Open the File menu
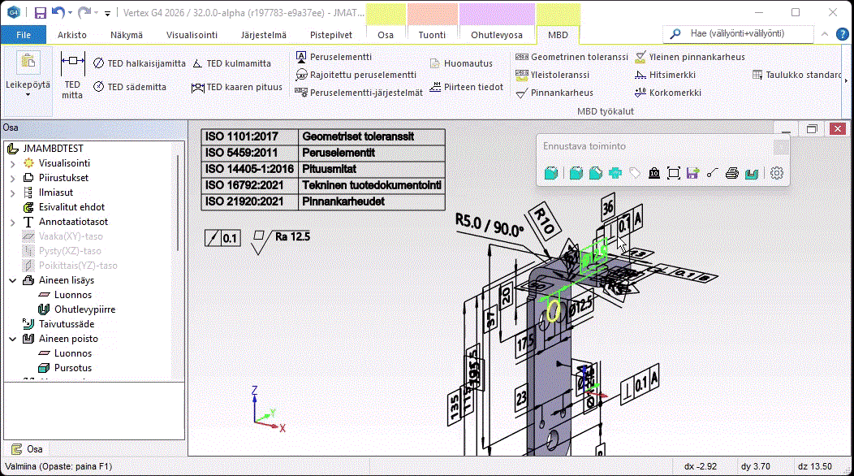Viewport: 854px width, 476px height. 24,35
